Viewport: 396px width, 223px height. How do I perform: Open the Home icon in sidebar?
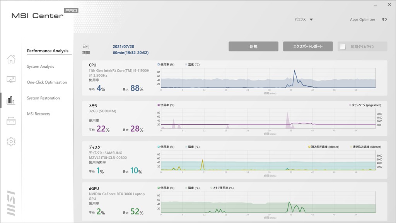pyautogui.click(x=11, y=59)
